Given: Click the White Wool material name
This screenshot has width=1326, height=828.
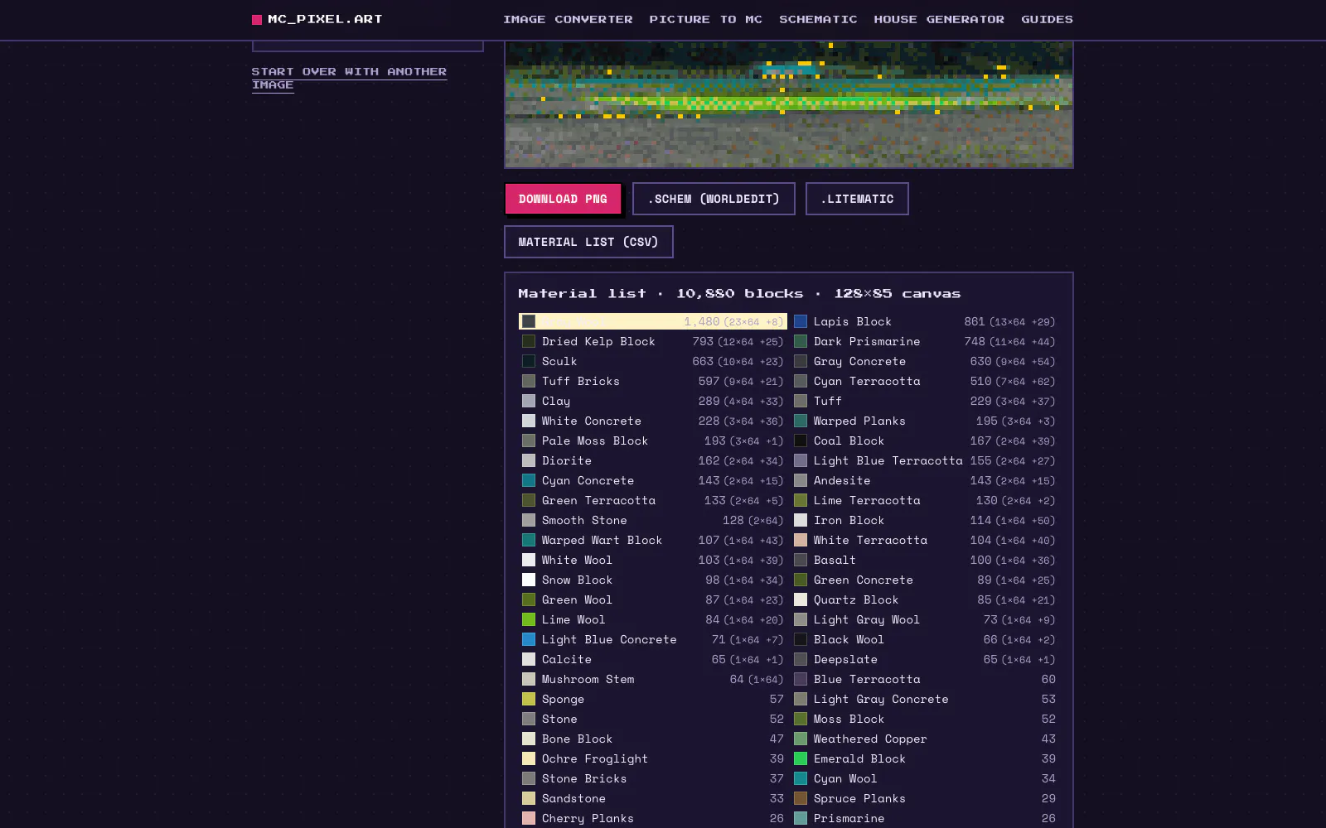Looking at the screenshot, I should 577,560.
